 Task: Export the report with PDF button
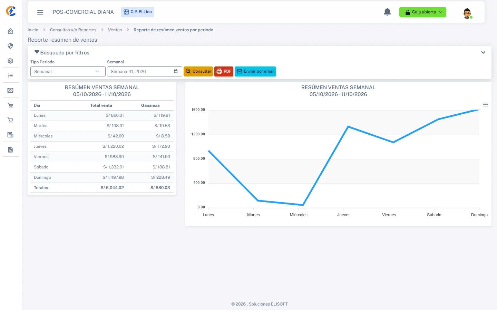224,71
